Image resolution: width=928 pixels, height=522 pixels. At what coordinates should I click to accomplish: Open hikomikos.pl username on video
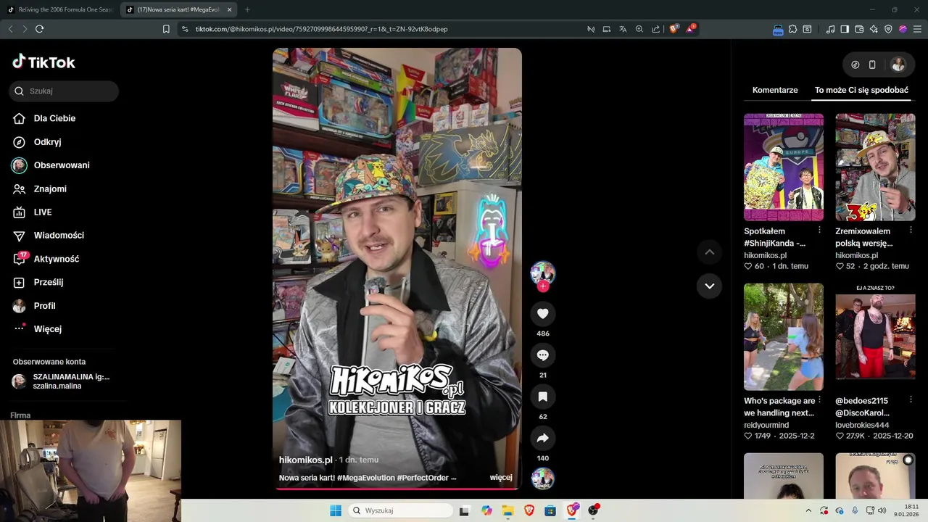coord(305,460)
